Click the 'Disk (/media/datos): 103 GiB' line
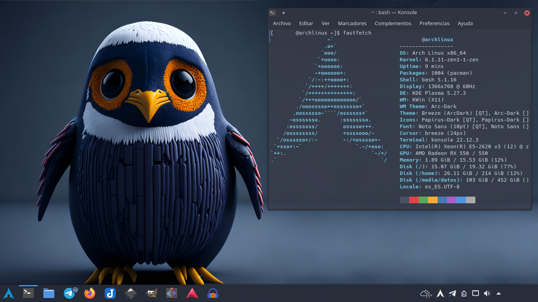538x302 pixels. pos(464,180)
